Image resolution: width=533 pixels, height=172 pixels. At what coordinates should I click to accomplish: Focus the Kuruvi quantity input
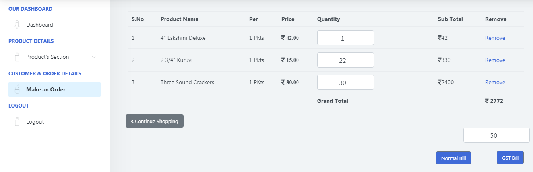pyautogui.click(x=345, y=60)
